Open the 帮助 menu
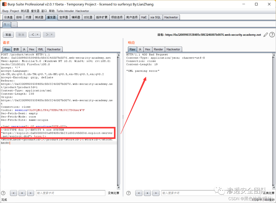The height and width of the screenshot is (203, 276). 52,11
